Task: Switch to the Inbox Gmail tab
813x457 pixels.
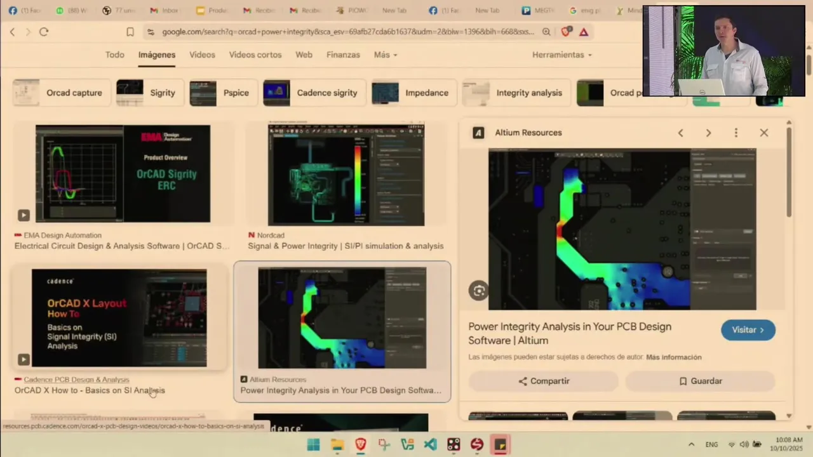Action: point(163,10)
